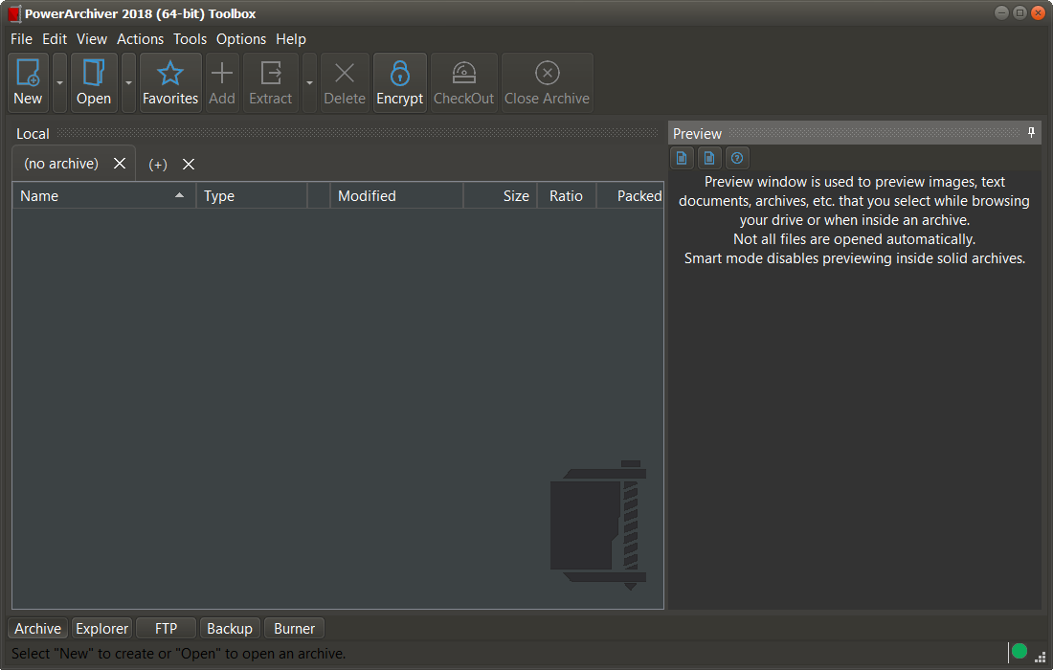
Task: Switch to the Archive bottom tab
Action: [x=37, y=629]
